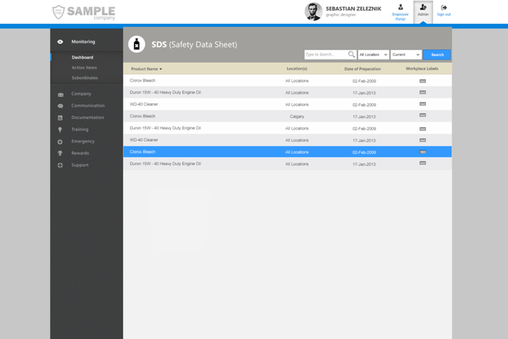Click the Date of Preparation column header
Image resolution: width=508 pixels, height=339 pixels.
click(x=362, y=69)
